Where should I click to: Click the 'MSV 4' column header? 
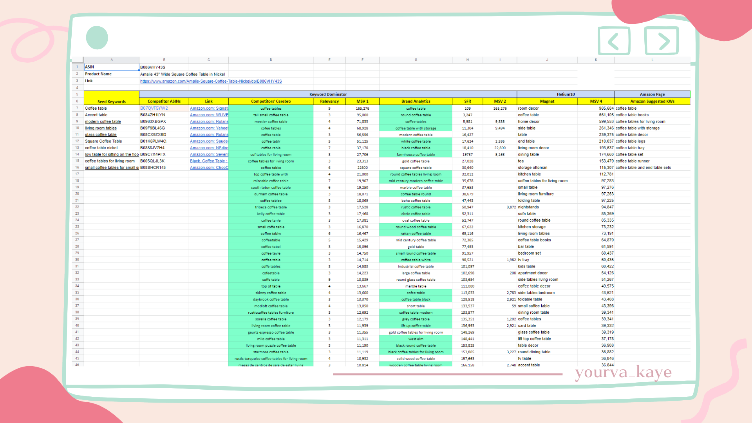(x=596, y=101)
